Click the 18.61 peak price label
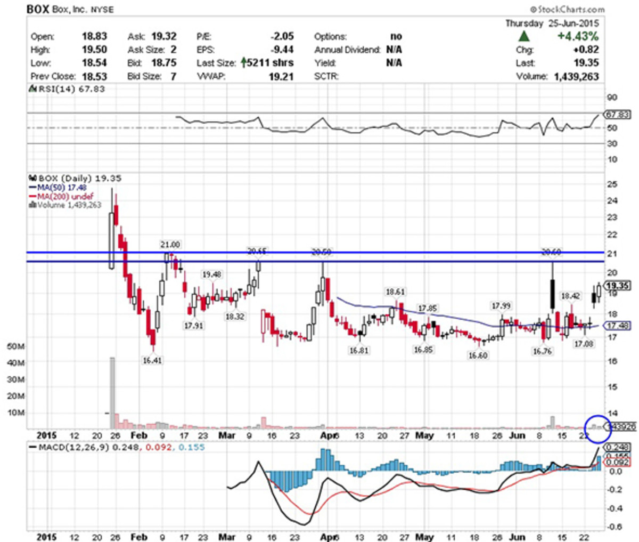The width and height of the screenshot is (639, 542). [x=396, y=292]
